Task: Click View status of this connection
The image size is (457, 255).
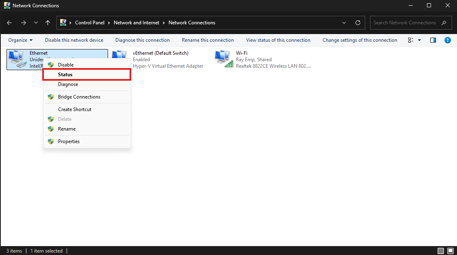Action: pyautogui.click(x=278, y=40)
